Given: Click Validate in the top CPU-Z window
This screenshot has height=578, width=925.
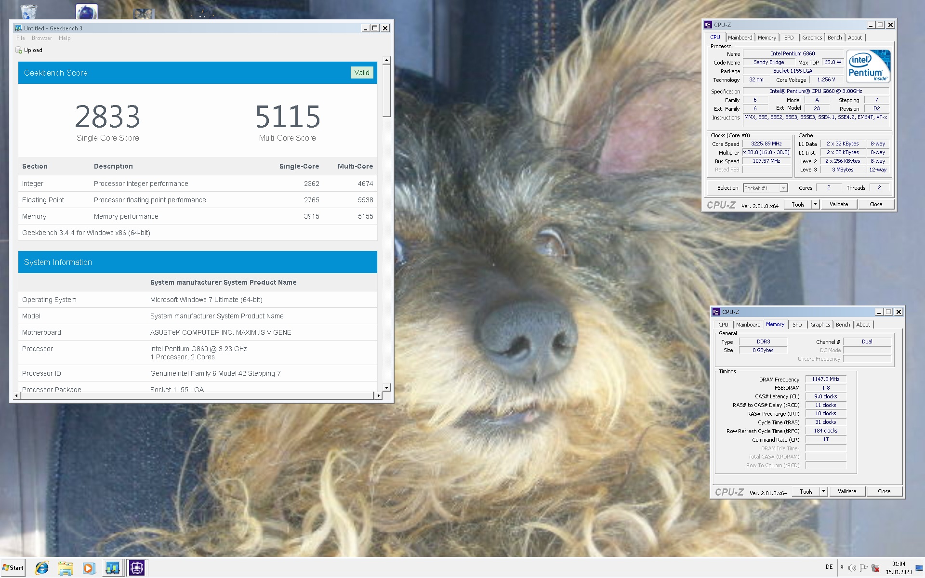Looking at the screenshot, I should pyautogui.click(x=839, y=204).
